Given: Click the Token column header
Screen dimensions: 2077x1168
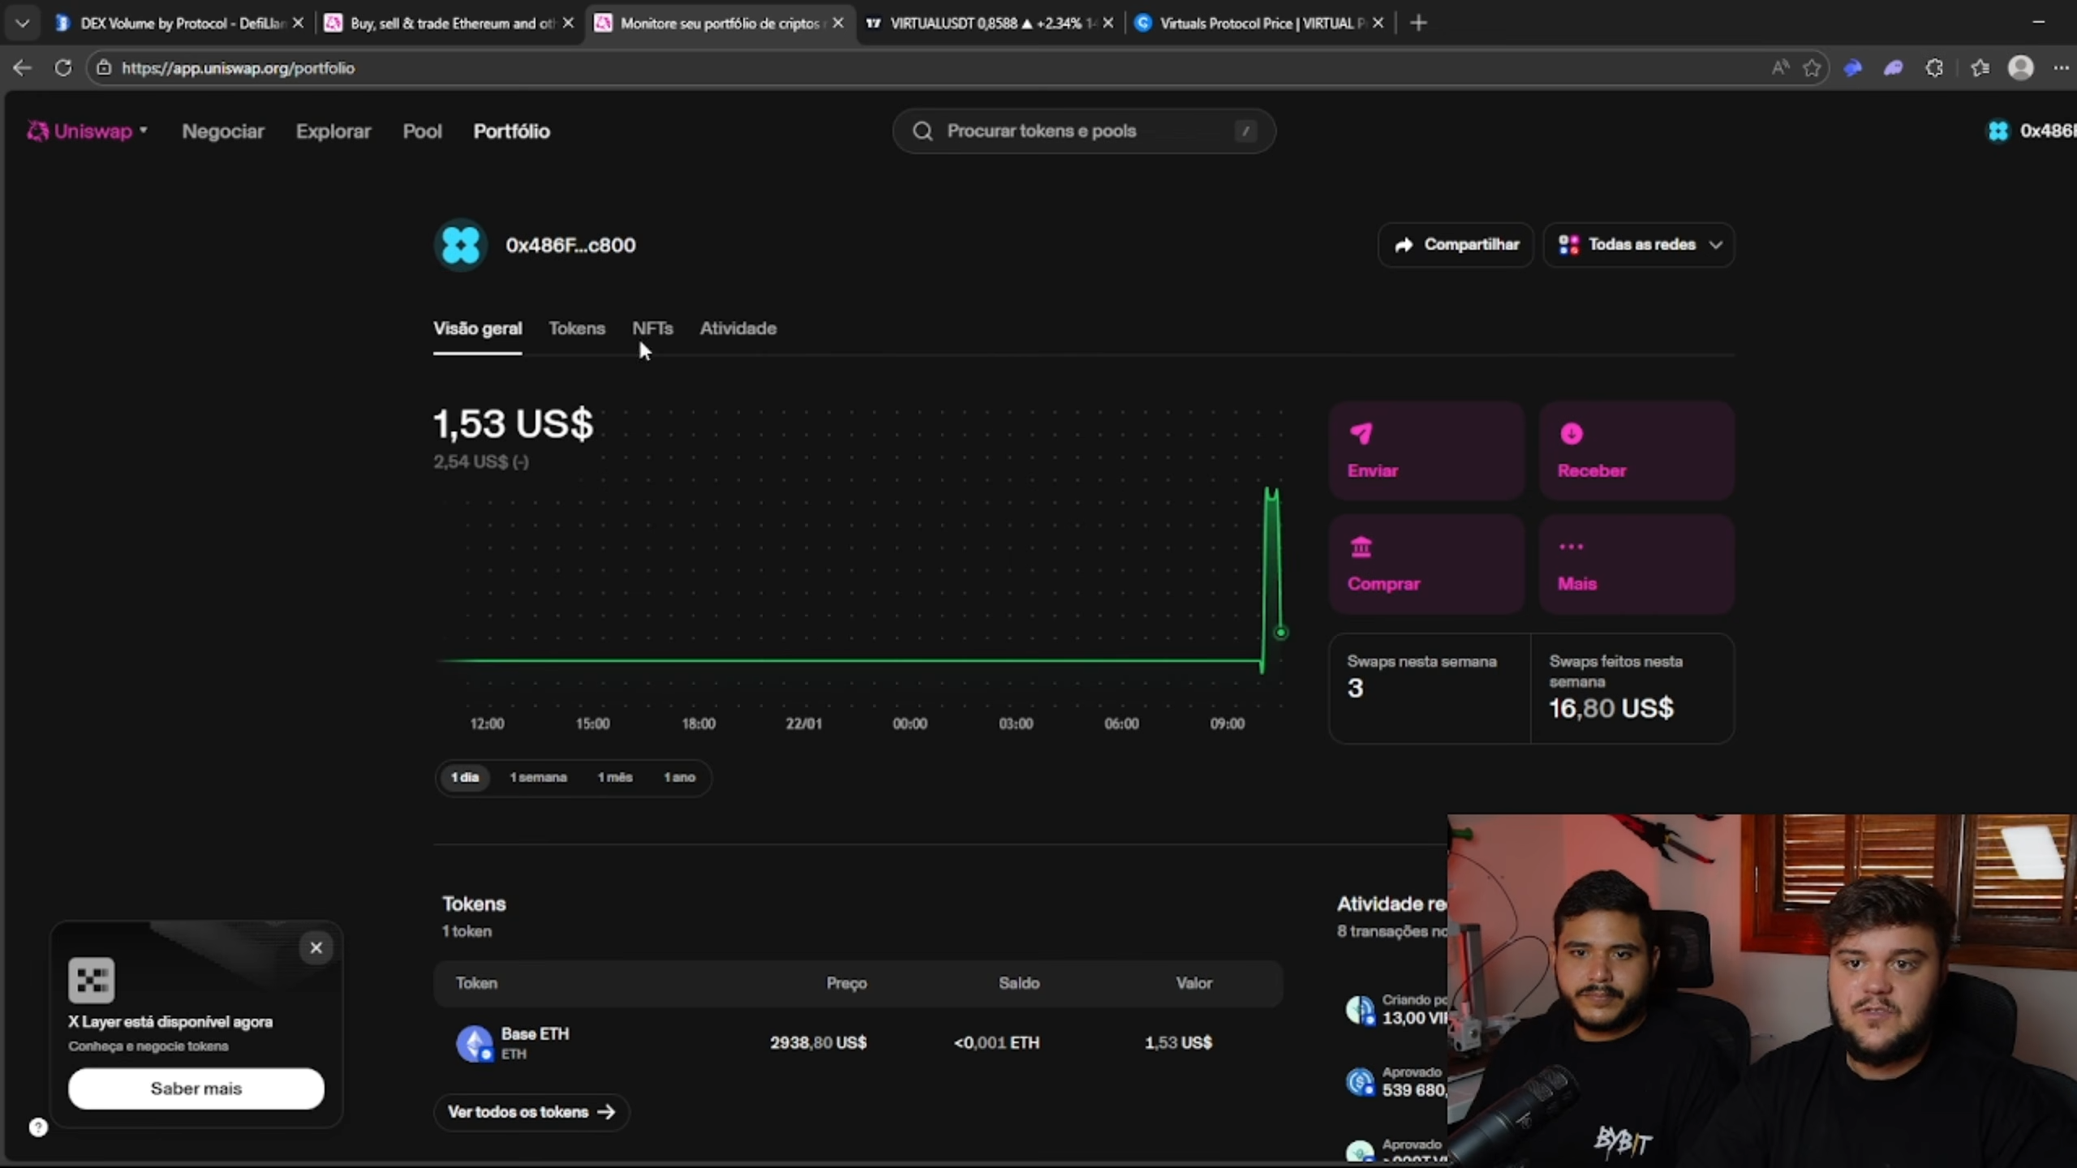Looking at the screenshot, I should click(x=476, y=983).
